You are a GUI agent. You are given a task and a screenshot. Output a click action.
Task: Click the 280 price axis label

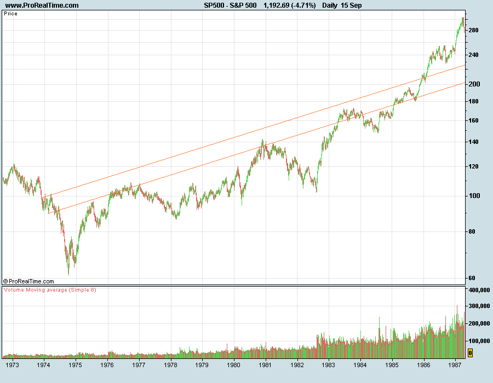[x=473, y=30]
